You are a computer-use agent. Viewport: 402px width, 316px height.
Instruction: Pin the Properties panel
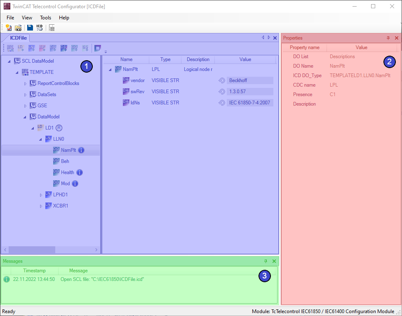388,38
